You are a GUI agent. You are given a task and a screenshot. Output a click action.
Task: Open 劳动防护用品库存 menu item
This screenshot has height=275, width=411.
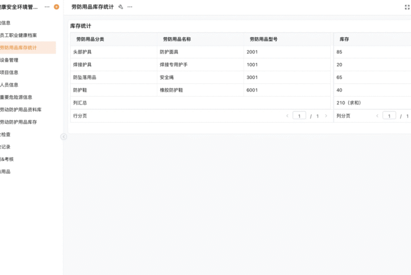(18, 122)
